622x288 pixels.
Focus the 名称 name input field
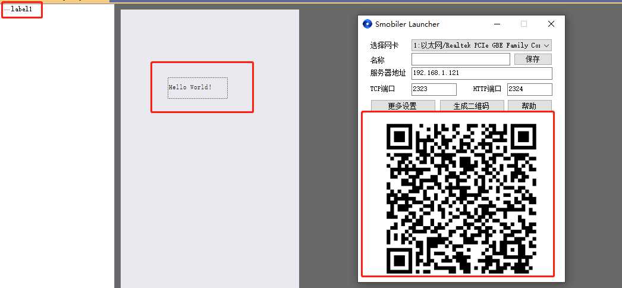[x=460, y=59]
